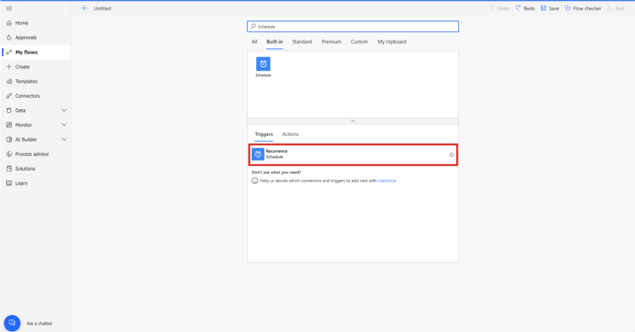Viewport: 635px width, 332px height.
Task: Open the chatbot assistant button
Action: pyautogui.click(x=12, y=323)
